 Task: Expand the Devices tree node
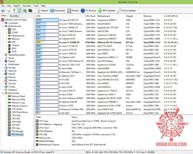click(x=3, y=77)
